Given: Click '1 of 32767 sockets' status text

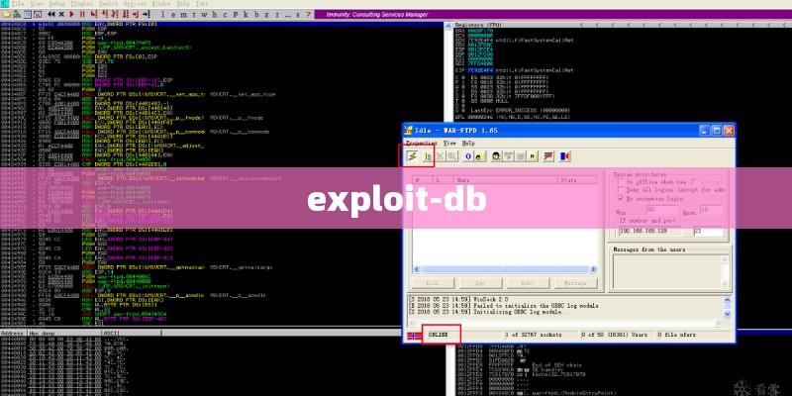Looking at the screenshot, I should (x=535, y=336).
